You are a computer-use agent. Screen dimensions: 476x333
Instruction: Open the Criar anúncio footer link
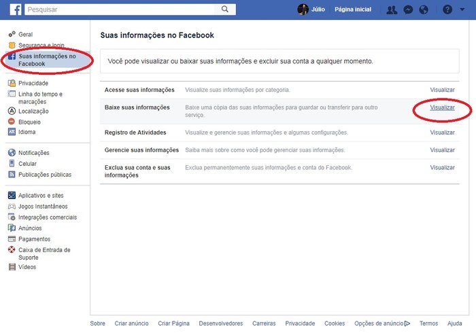[131, 323]
